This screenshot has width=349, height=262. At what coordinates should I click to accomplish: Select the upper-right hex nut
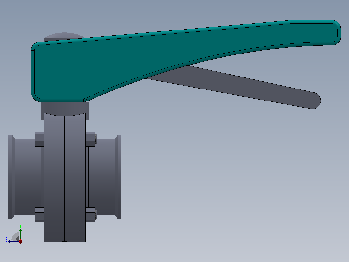pyautogui.click(x=90, y=139)
